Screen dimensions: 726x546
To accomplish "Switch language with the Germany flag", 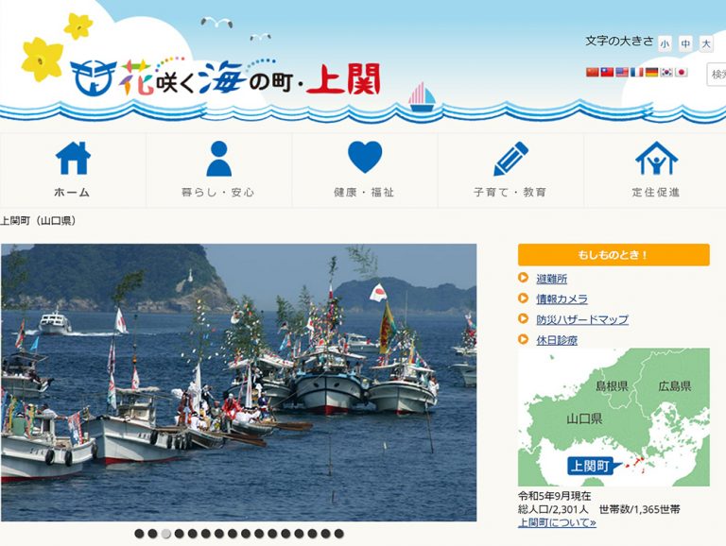I will click(x=651, y=72).
